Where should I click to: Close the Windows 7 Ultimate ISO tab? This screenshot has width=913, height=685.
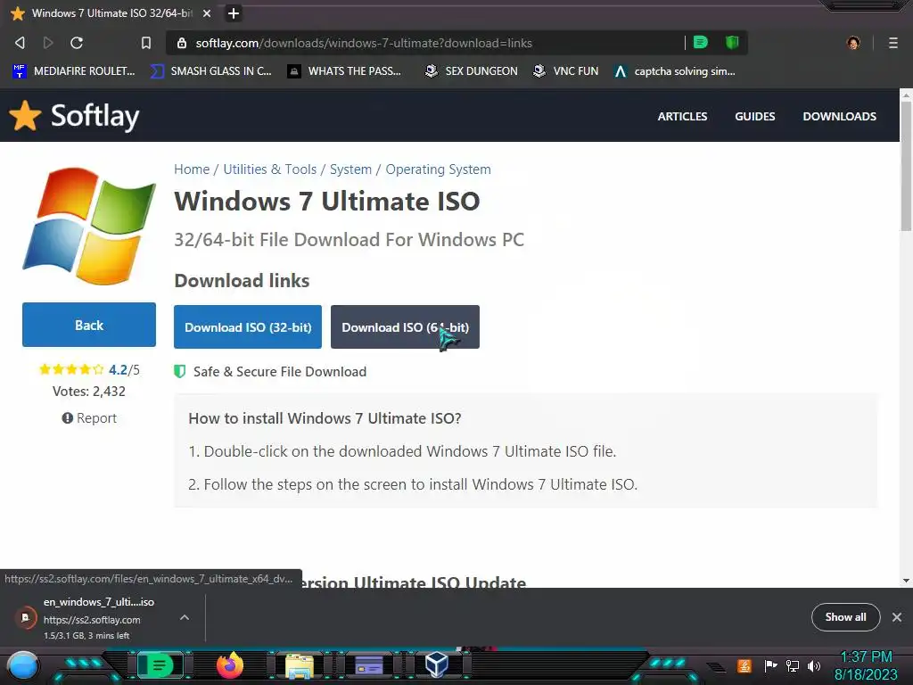207,12
